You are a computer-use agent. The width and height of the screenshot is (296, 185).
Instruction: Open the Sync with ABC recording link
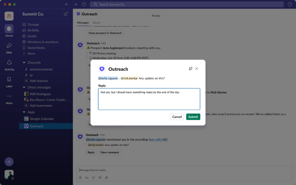pos(158,140)
